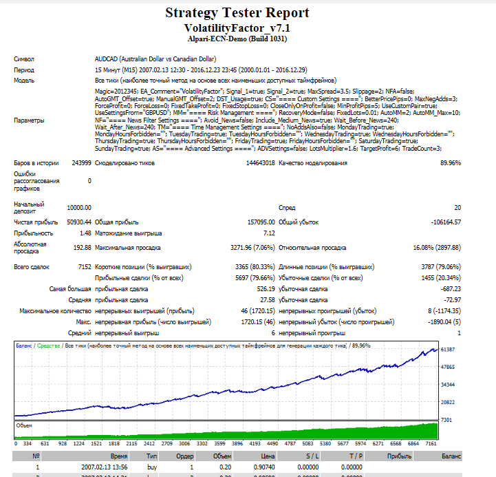Click the 'Общий убыток' label
496x477 pixels.
click(299, 222)
